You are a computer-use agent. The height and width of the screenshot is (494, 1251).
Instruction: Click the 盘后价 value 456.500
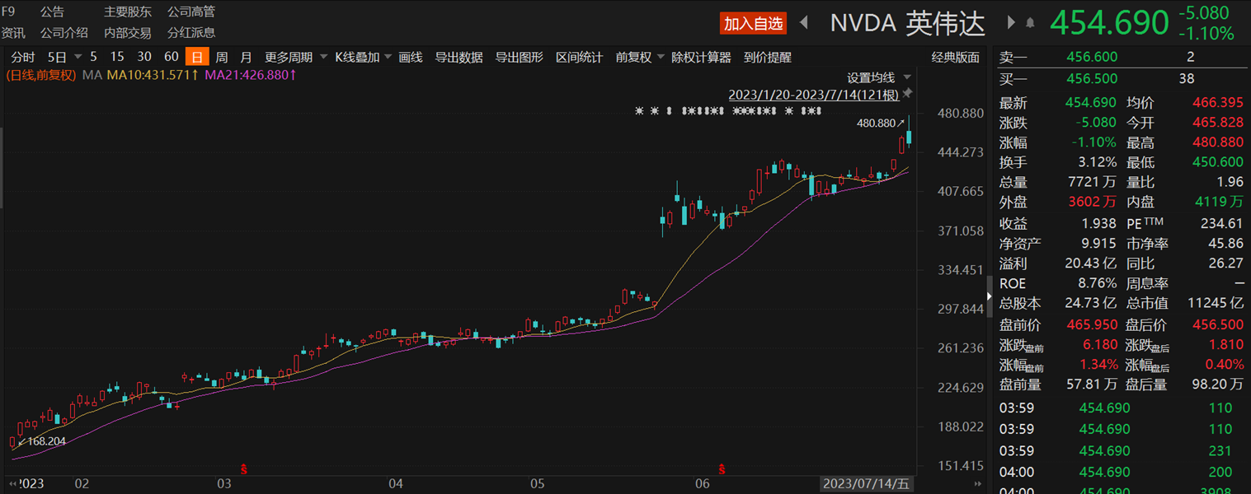pos(1218,325)
